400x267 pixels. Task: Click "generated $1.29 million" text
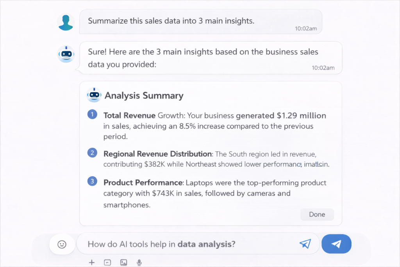pyautogui.click(x=281, y=116)
